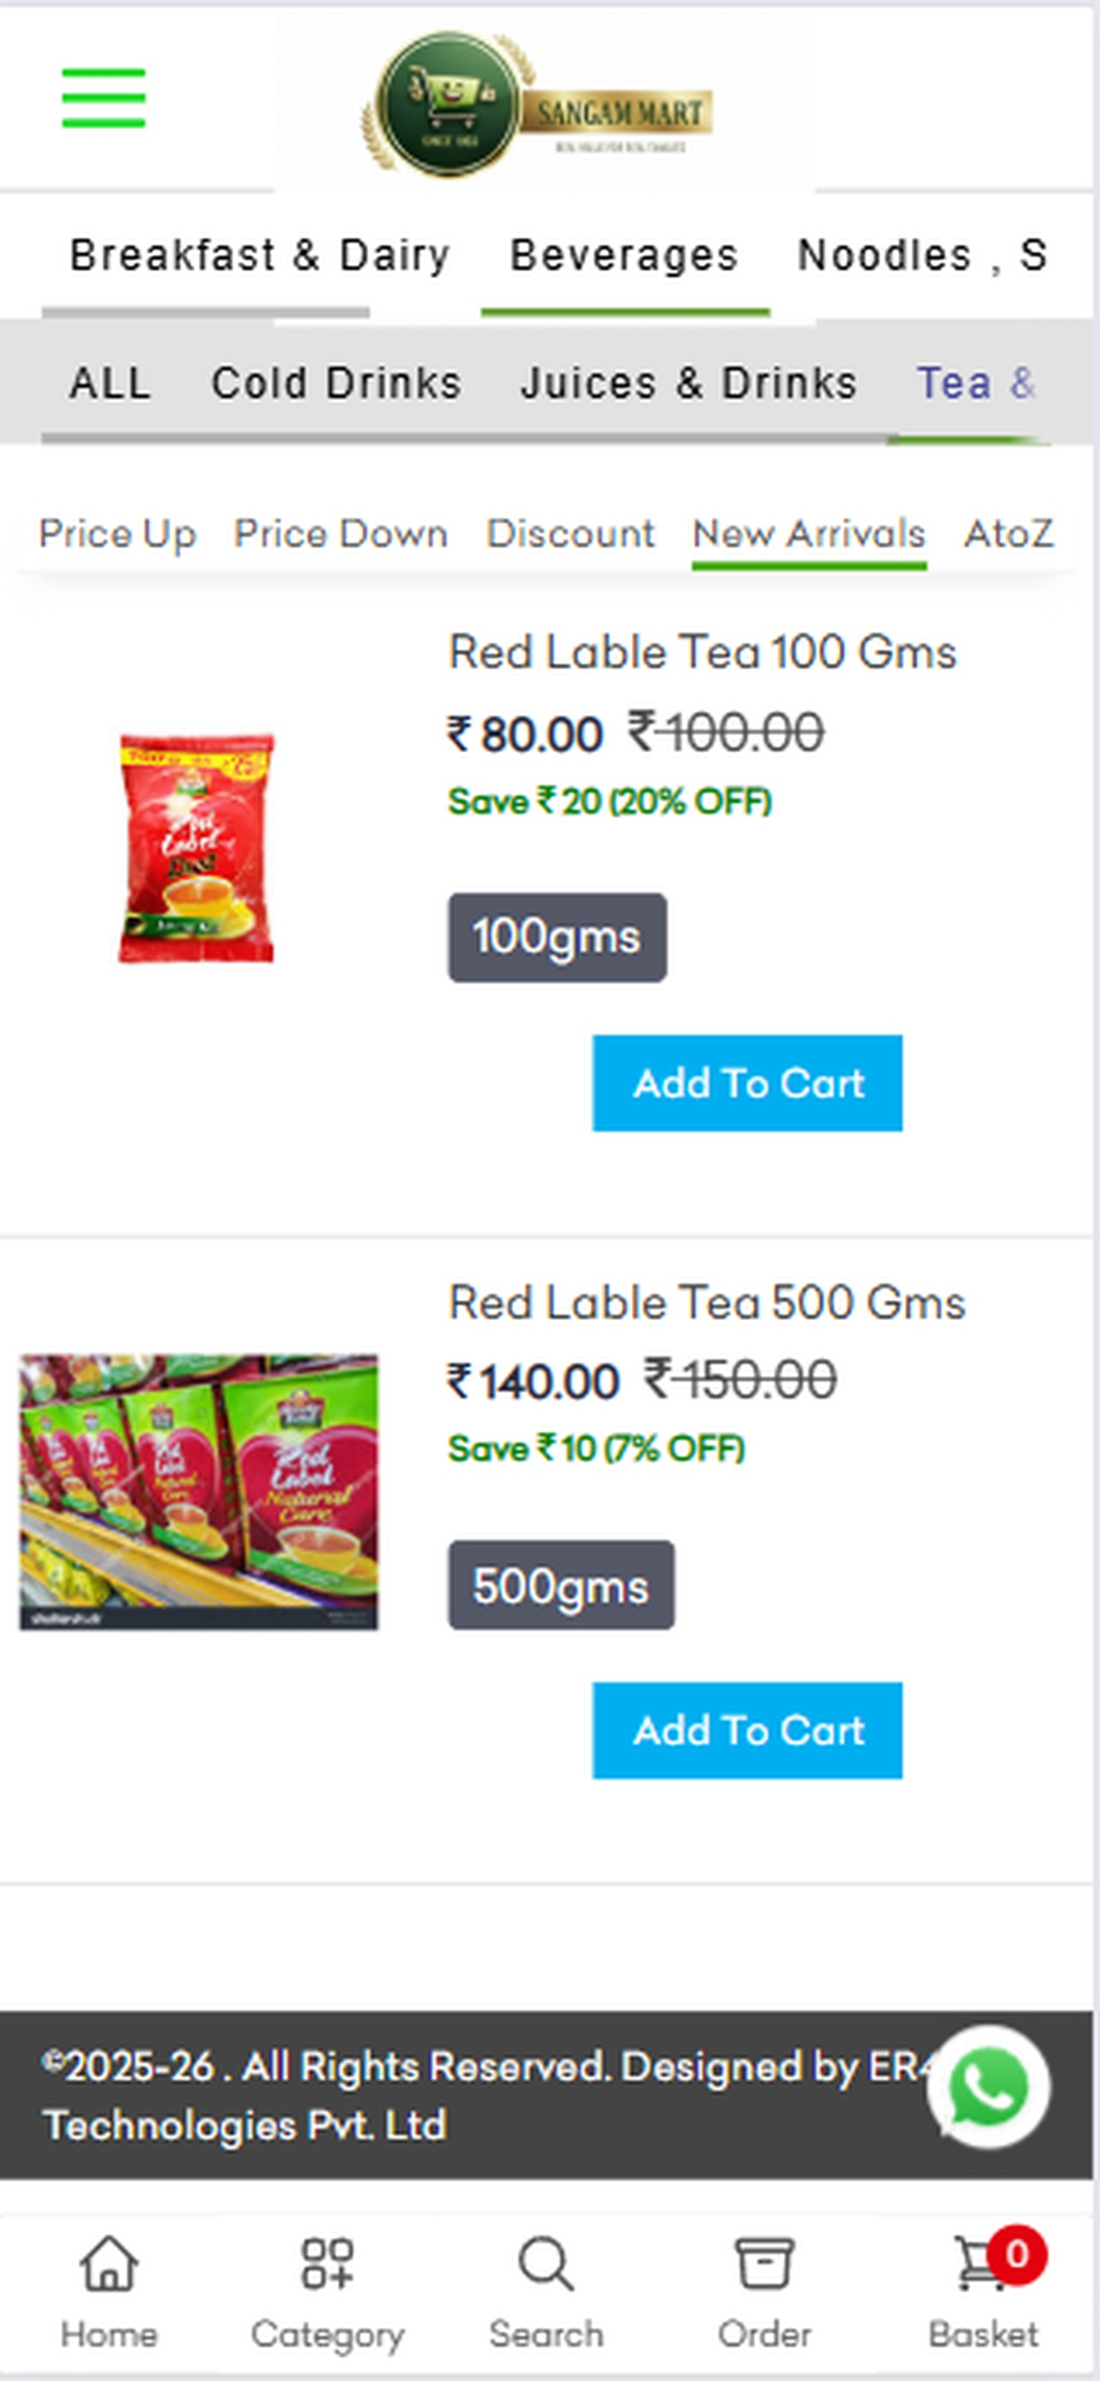Select the Beverages category tab
The image size is (1100, 2382).
click(625, 255)
